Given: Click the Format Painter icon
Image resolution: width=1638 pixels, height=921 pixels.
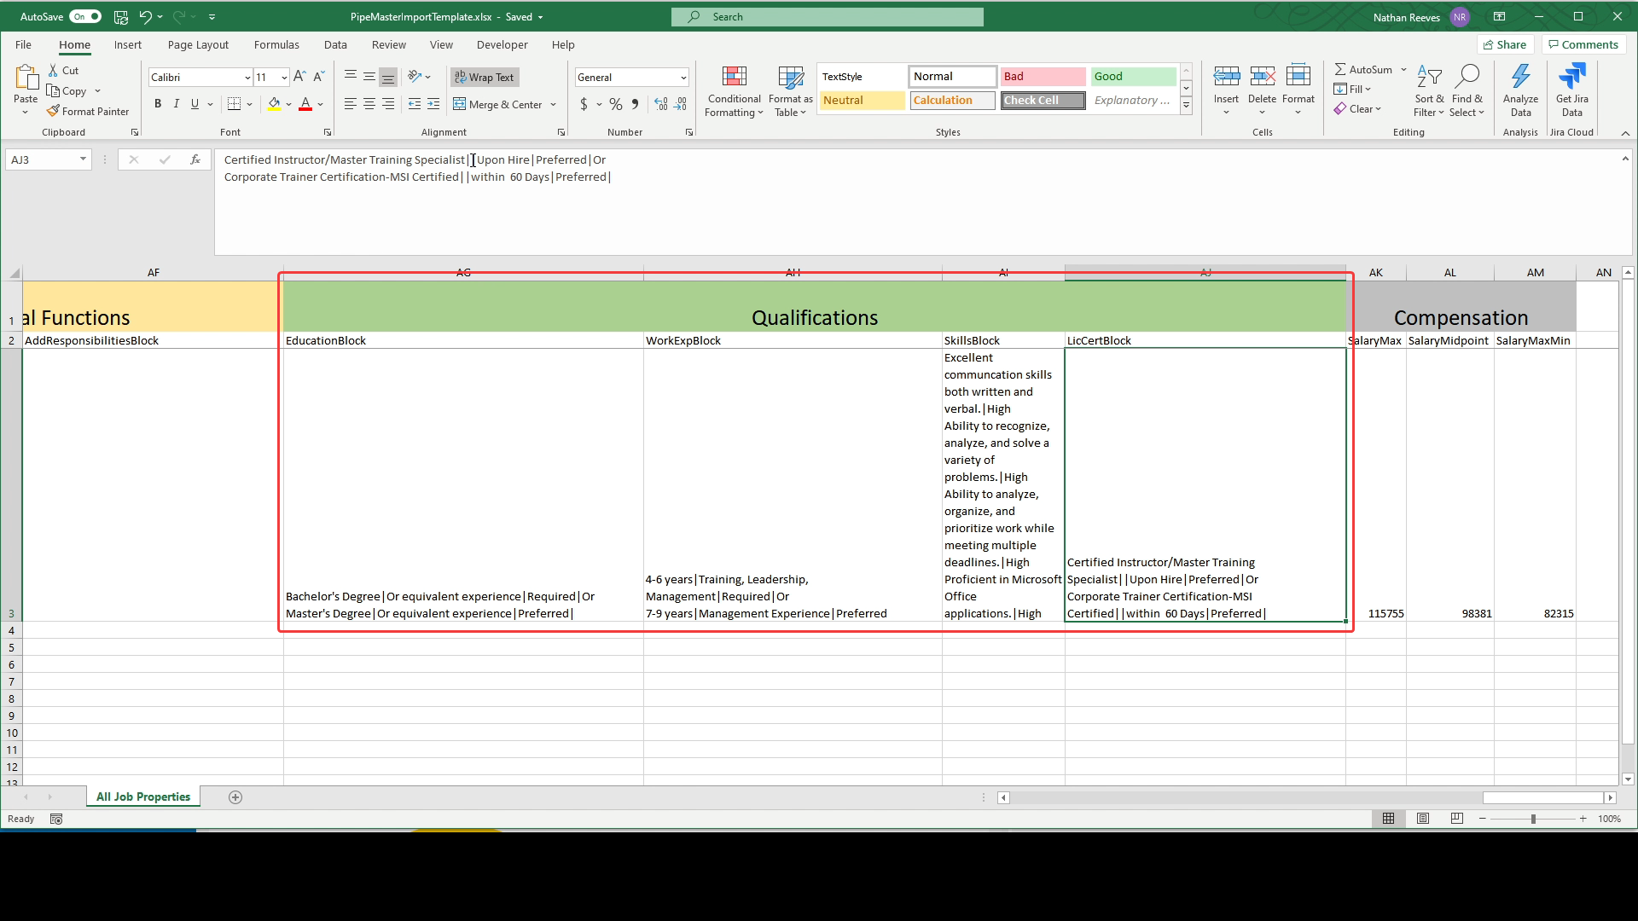Looking at the screenshot, I should click(53, 112).
